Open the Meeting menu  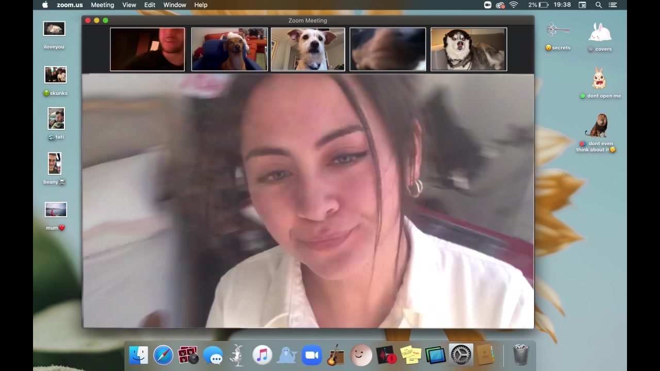pyautogui.click(x=102, y=5)
